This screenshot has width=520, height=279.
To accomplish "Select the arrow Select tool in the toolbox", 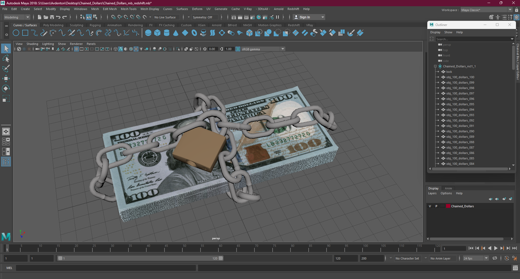I will [x=6, y=49].
